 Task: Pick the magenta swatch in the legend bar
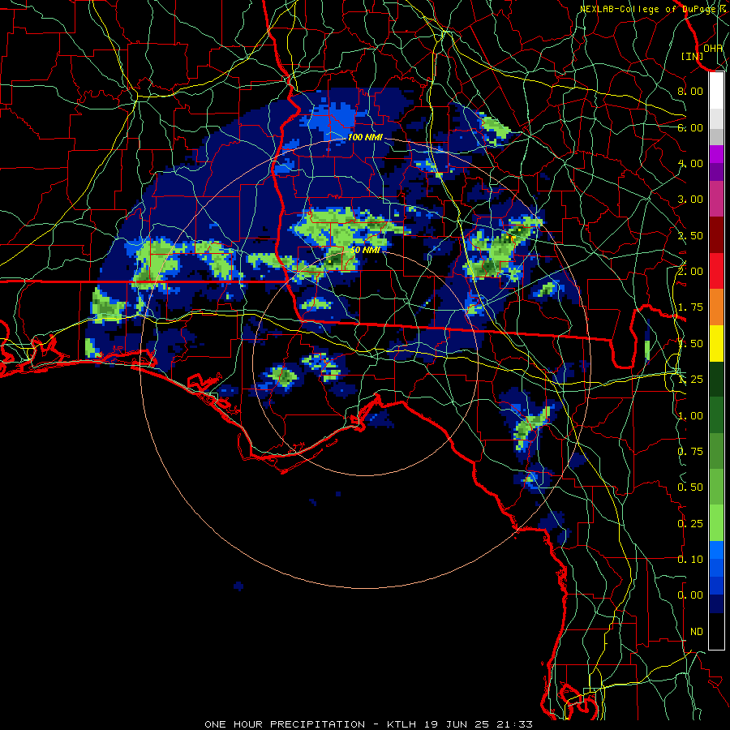click(x=716, y=154)
